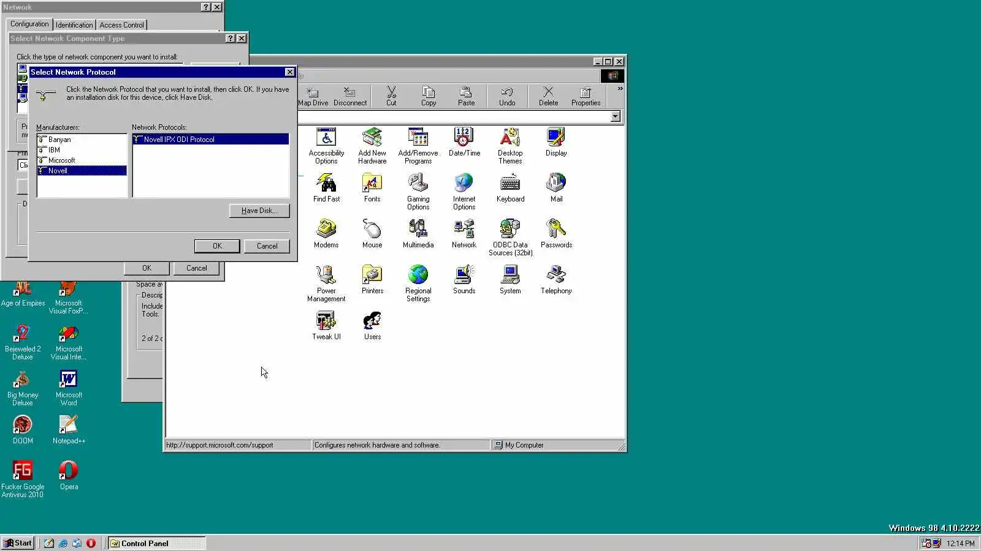Viewport: 981px width, 551px height.
Task: Open the Mouse applet
Action: [x=372, y=233]
